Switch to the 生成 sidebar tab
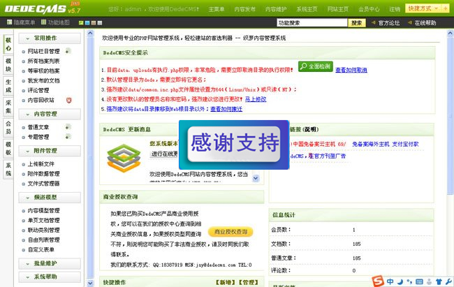This screenshot has height=287, width=454. point(8,86)
